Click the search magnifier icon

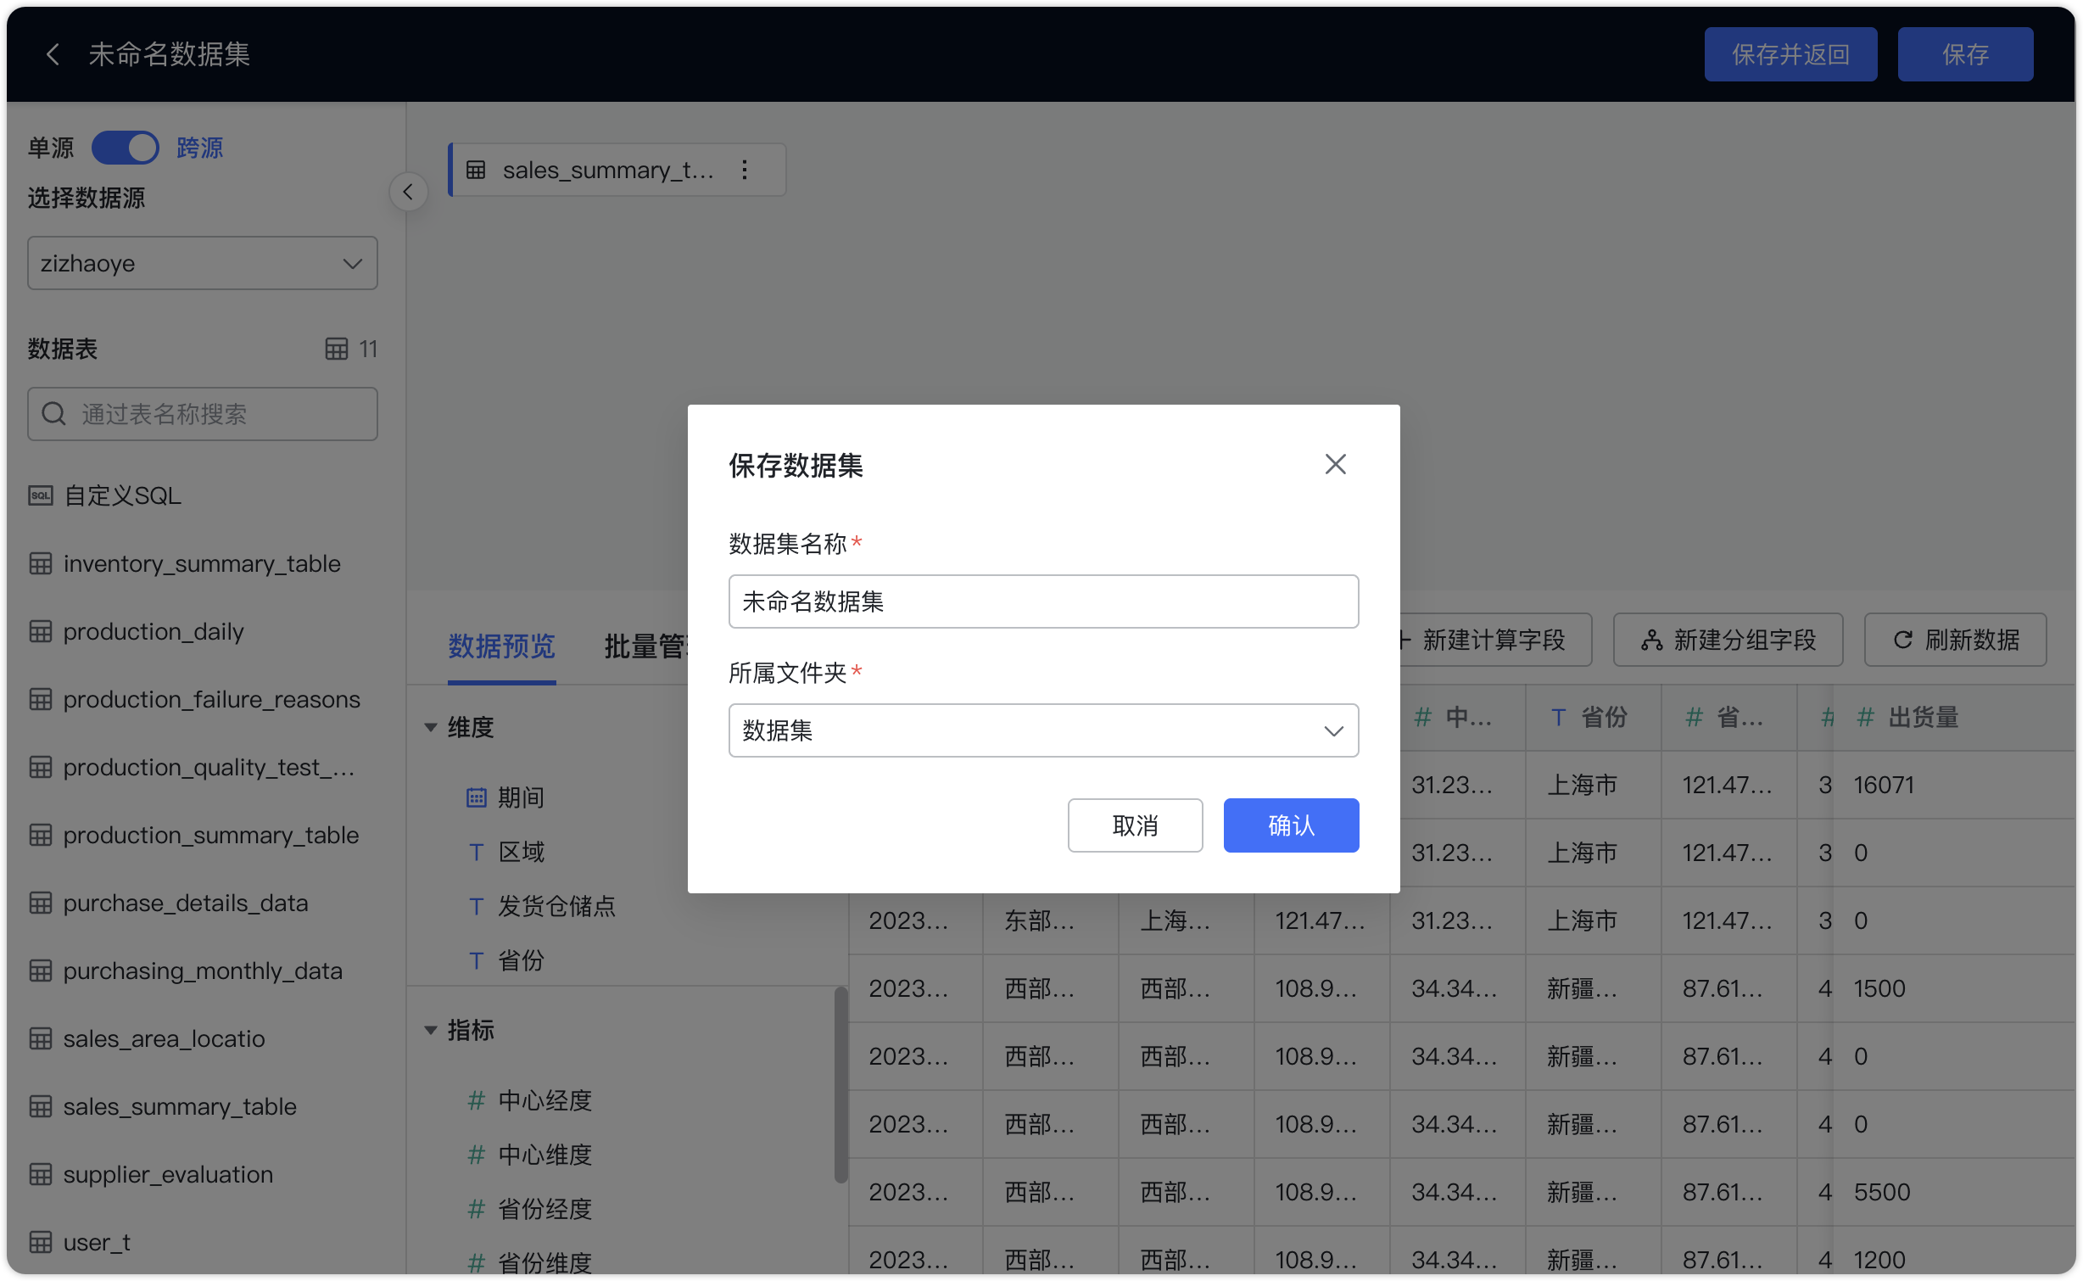pyautogui.click(x=53, y=414)
